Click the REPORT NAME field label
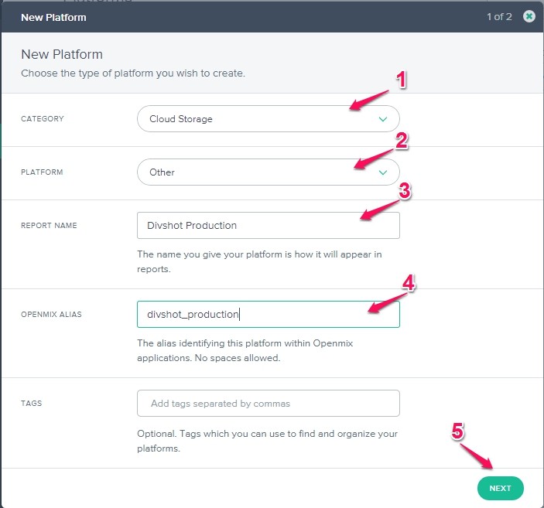This screenshot has width=544, height=508. tap(49, 226)
